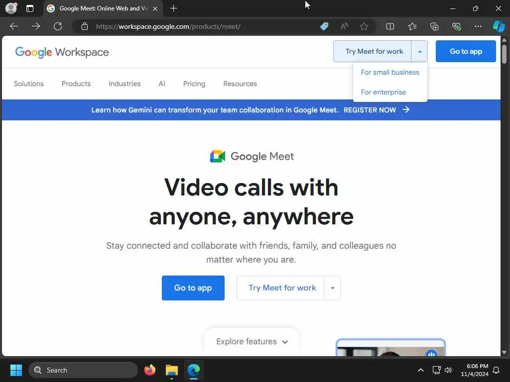Click Try Meet for work header button
This screenshot has width=510, height=382.
pos(373,51)
